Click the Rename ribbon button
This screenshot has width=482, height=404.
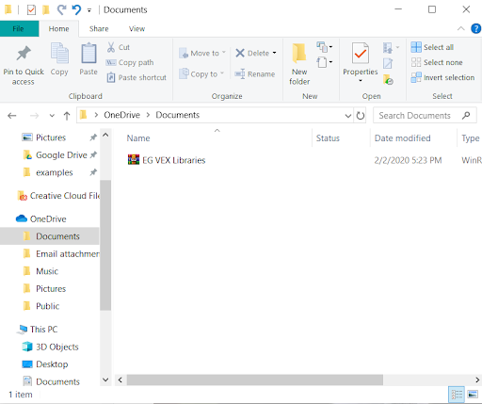(x=255, y=74)
